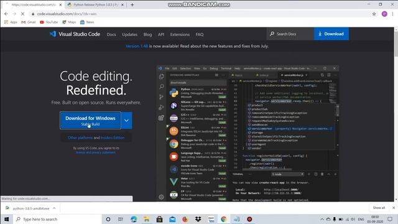Open File Explorer from the taskbar
The height and width of the screenshot is (224, 398).
pos(147,219)
